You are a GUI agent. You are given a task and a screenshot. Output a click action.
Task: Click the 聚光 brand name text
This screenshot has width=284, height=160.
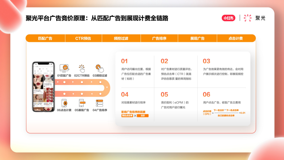[x=260, y=18]
